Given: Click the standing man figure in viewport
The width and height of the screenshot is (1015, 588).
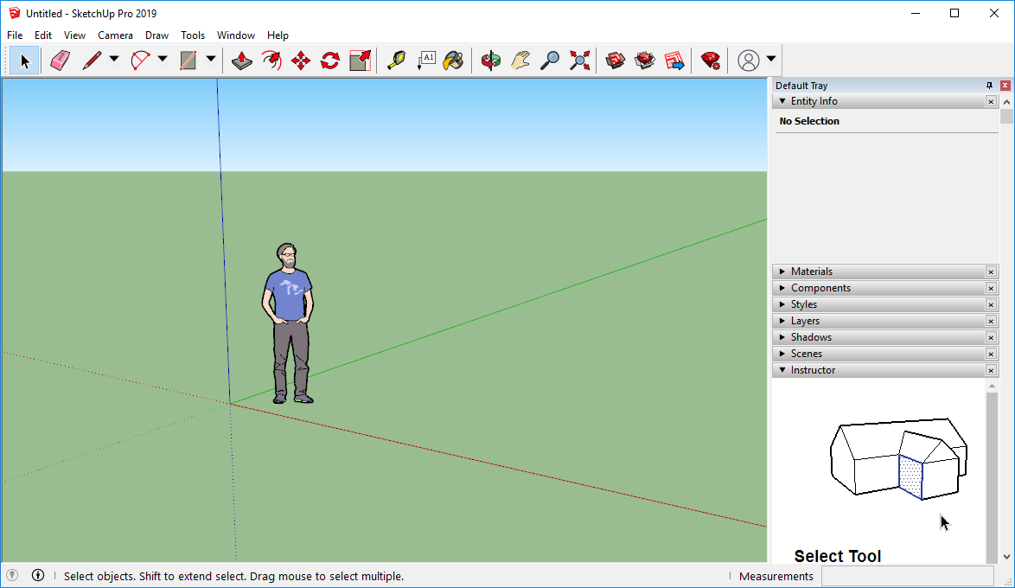Looking at the screenshot, I should tap(288, 323).
